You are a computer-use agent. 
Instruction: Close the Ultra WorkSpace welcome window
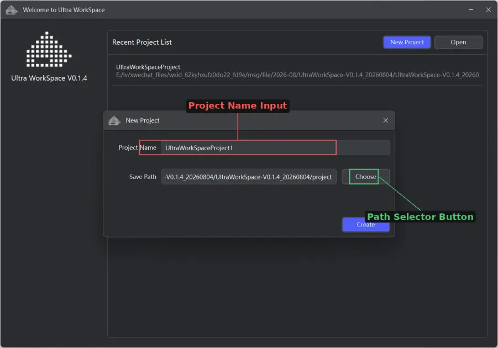pos(488,10)
